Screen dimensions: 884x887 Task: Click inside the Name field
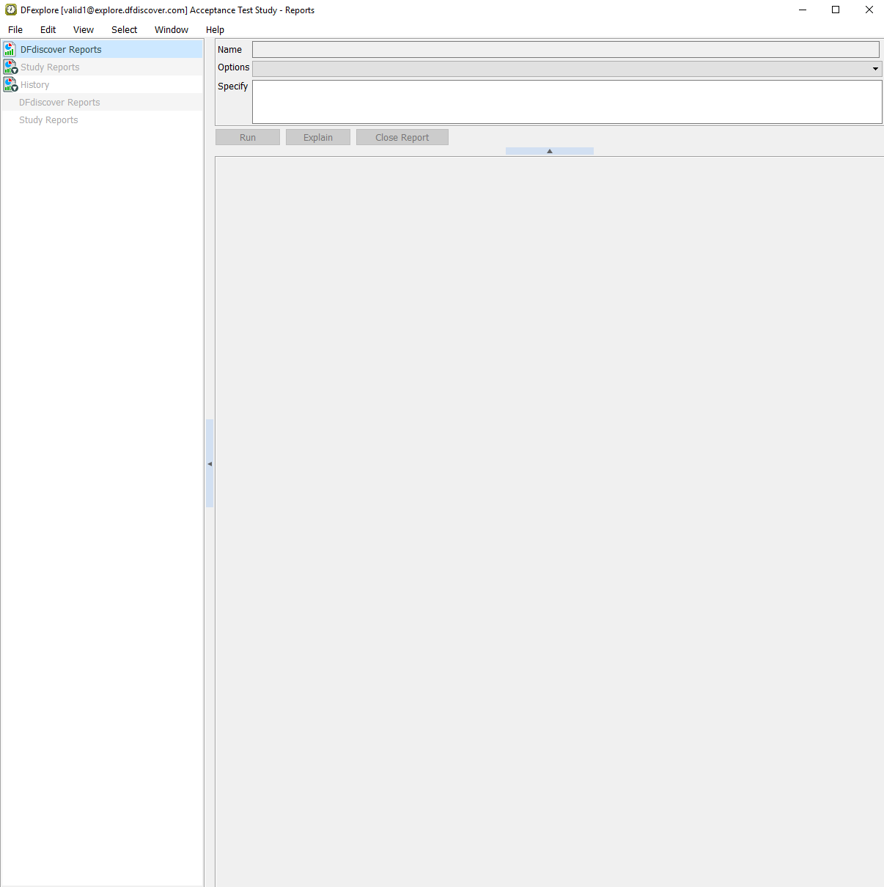click(x=565, y=50)
